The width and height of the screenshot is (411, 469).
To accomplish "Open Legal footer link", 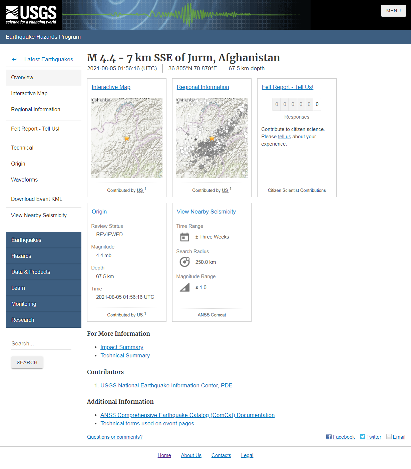I will 247,455.
